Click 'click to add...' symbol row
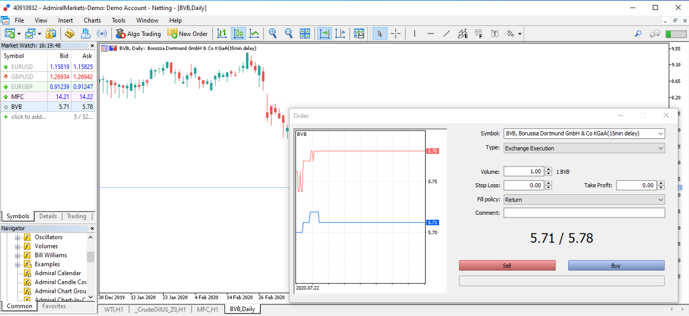This screenshot has height=316, width=689. pos(48,117)
